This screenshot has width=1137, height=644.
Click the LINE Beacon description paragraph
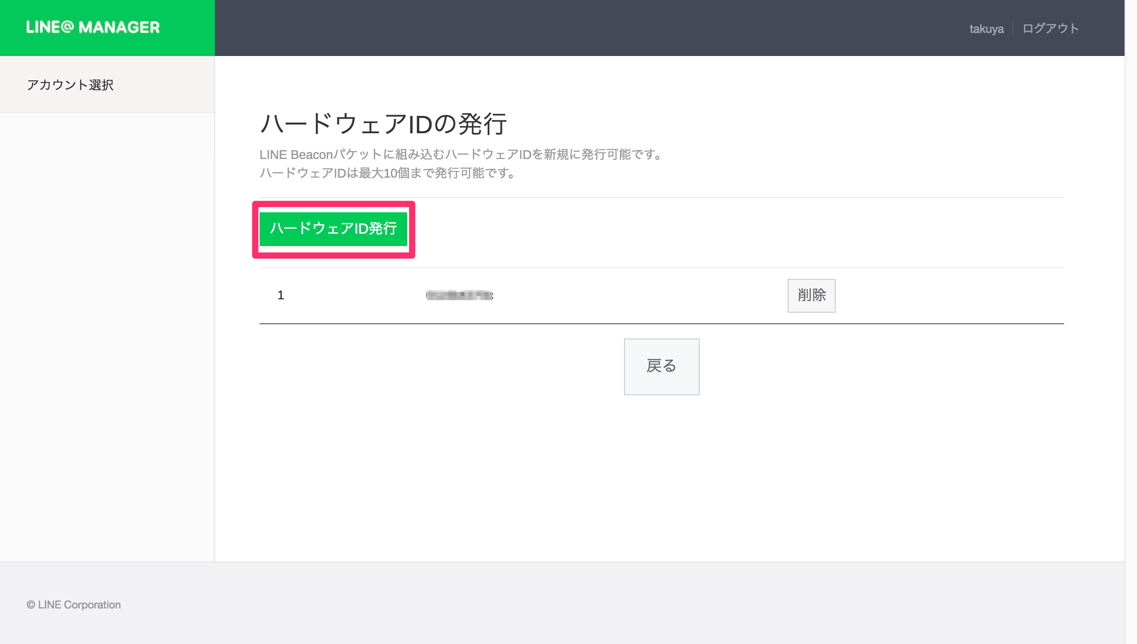click(460, 155)
